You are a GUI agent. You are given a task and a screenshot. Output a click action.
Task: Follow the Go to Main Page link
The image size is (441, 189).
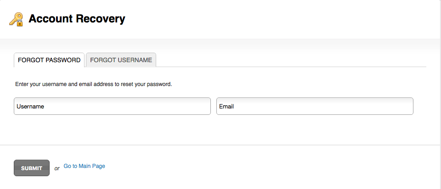click(85, 166)
